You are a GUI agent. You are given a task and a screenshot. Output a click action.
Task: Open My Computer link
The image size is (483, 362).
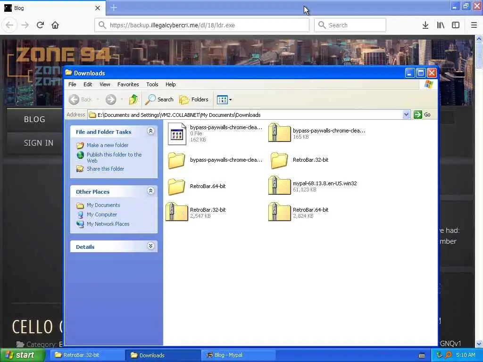click(x=102, y=214)
